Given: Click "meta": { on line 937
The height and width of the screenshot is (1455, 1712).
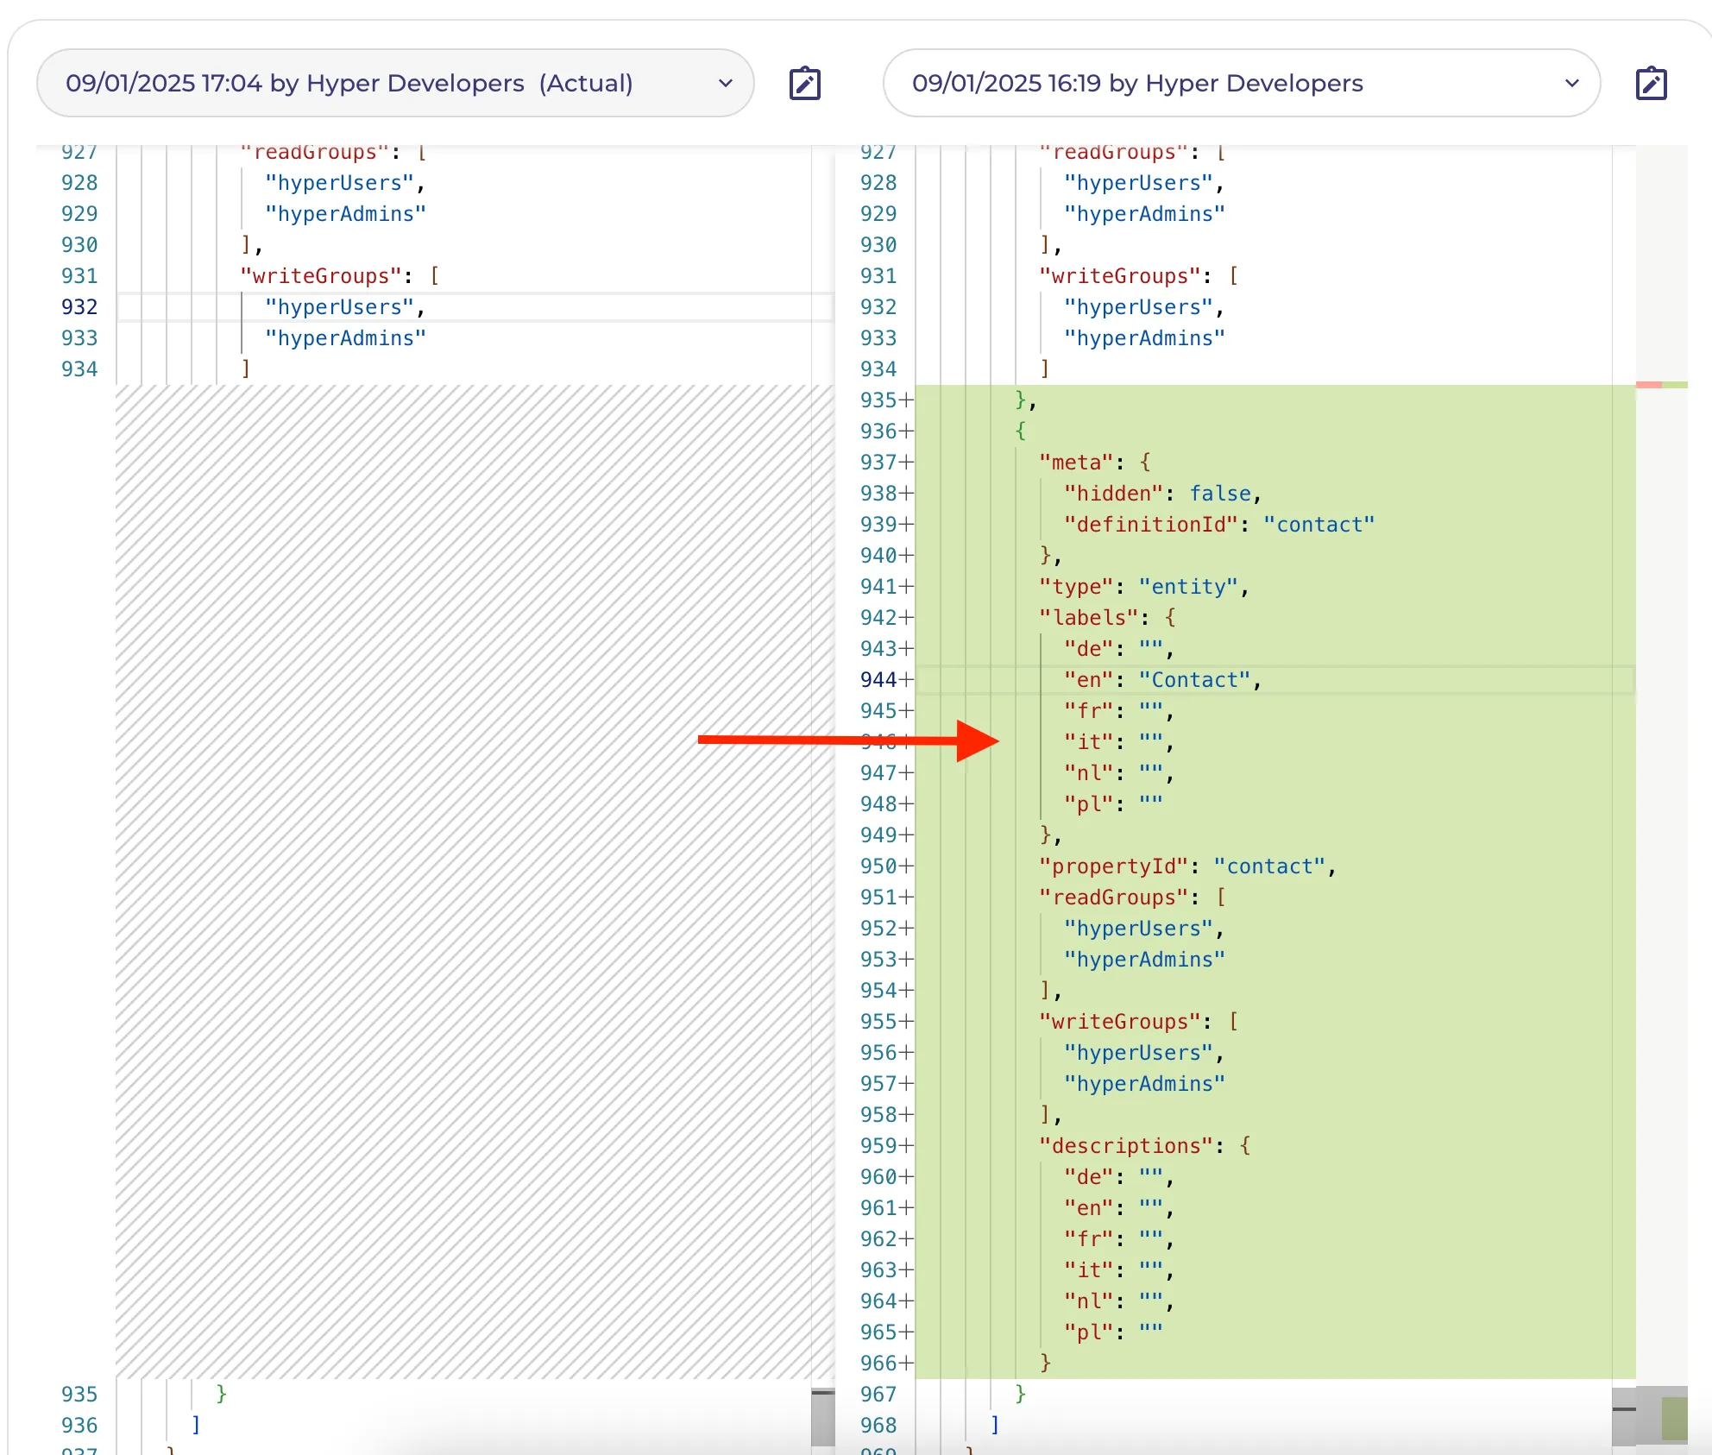Looking at the screenshot, I should click(x=1094, y=463).
